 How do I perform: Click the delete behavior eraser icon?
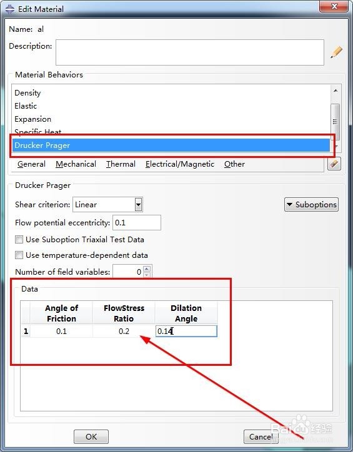334,164
